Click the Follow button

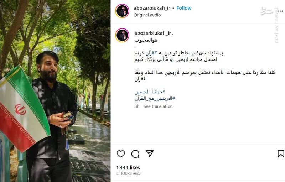pos(184,8)
